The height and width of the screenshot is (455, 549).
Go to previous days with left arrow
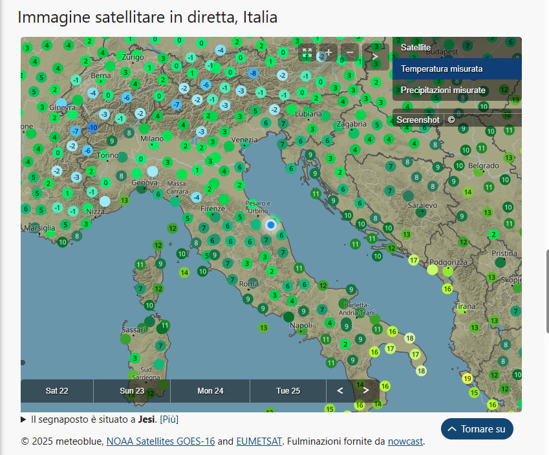tap(340, 390)
